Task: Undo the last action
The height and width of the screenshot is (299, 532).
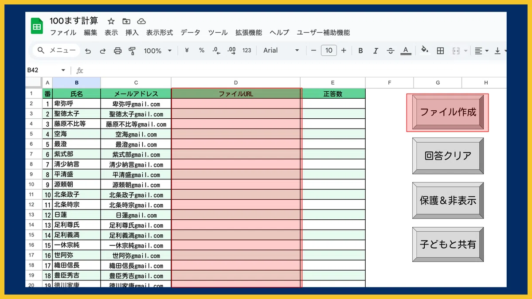Action: (88, 51)
